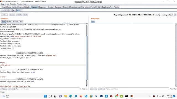This screenshot has height=99, width=177.
Task: Select response Raw tab
Action: coord(93,22)
